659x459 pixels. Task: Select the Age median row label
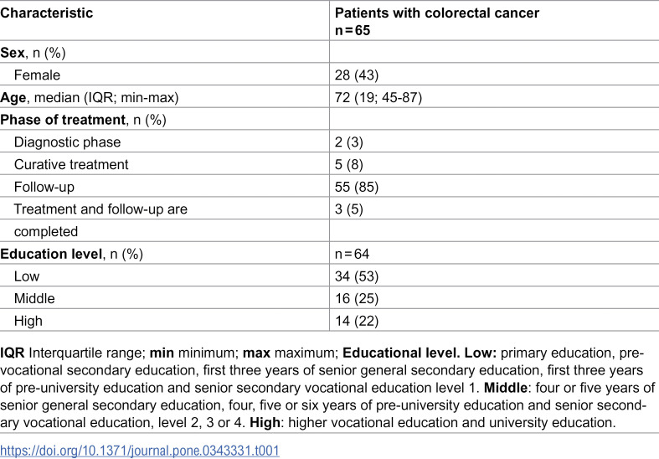click(89, 97)
